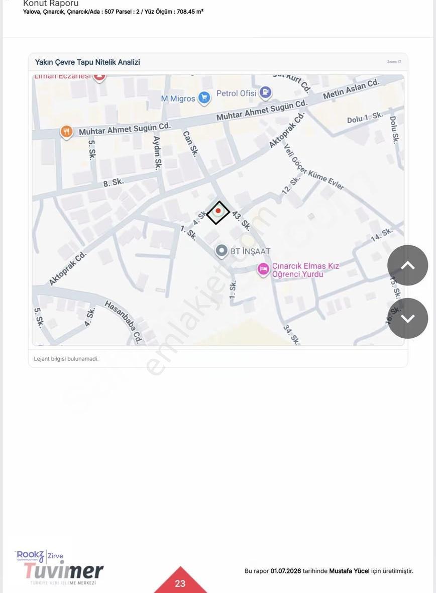Click the '14. Sk.' street label
The width and height of the screenshot is (436, 593).
click(x=382, y=235)
